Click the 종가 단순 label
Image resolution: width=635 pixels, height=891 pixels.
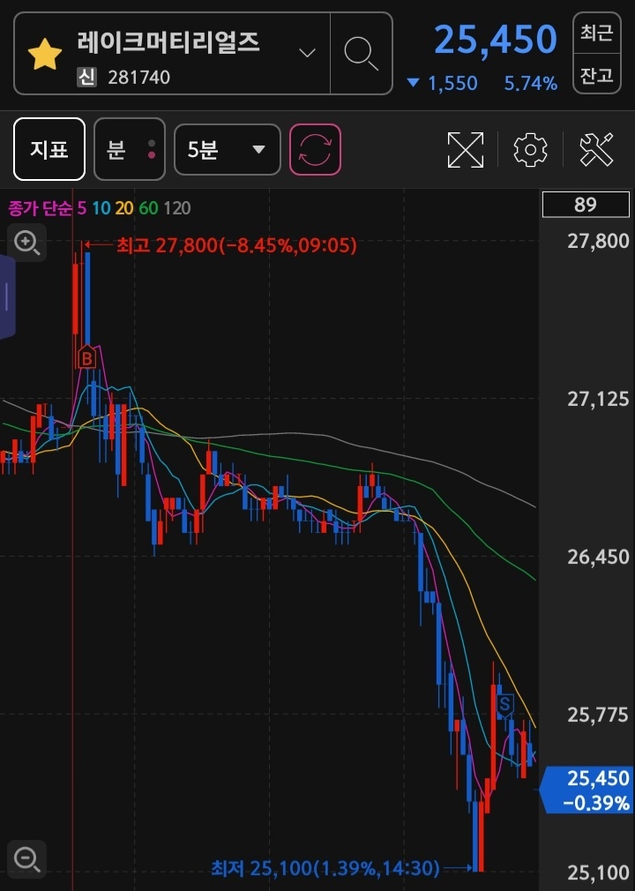tap(40, 208)
